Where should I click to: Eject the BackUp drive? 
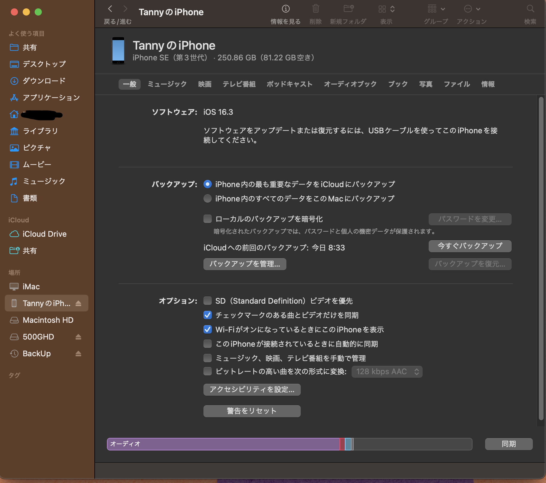[78, 354]
